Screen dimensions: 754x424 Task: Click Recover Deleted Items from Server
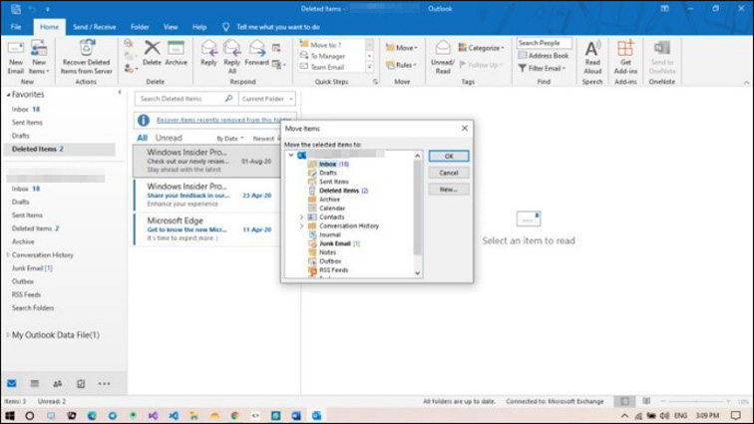click(x=87, y=57)
